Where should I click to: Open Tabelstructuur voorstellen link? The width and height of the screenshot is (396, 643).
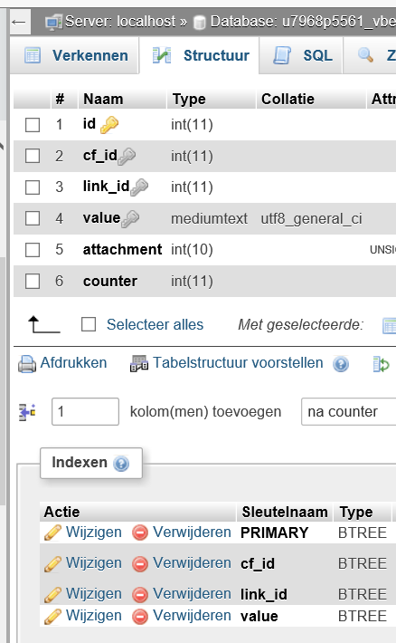coord(238,363)
